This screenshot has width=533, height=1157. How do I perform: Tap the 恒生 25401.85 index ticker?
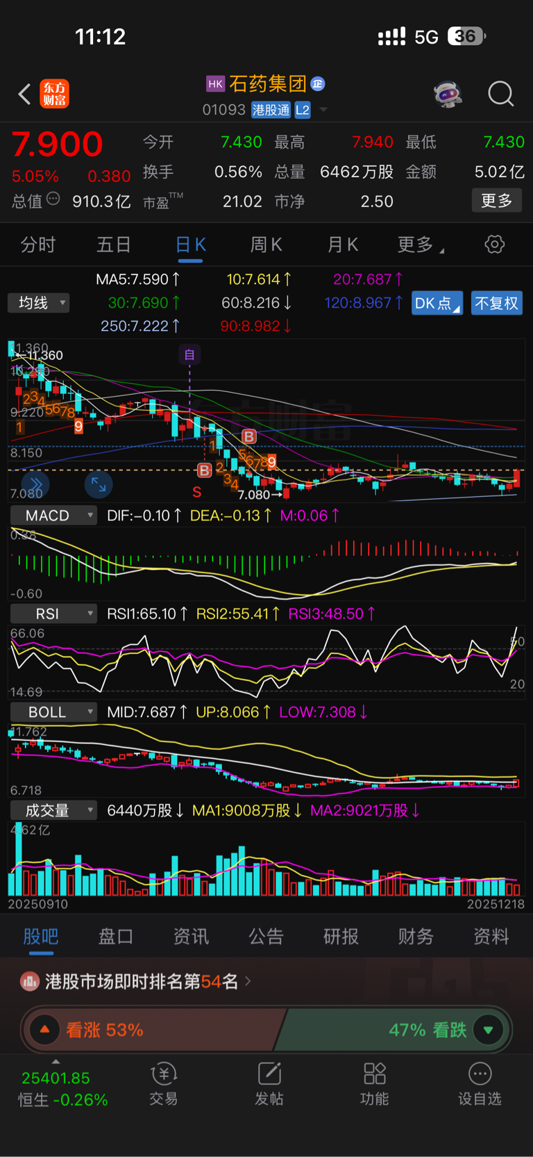(x=62, y=1089)
